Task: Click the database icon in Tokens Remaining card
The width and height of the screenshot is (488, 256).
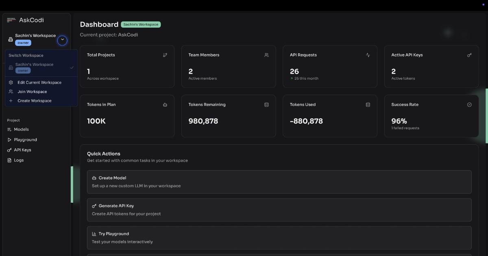Action: (266, 104)
